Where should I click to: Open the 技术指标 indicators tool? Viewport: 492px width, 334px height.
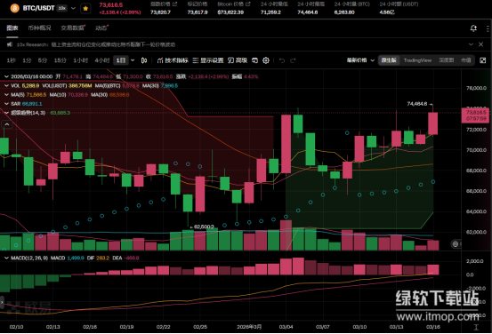[173, 60]
